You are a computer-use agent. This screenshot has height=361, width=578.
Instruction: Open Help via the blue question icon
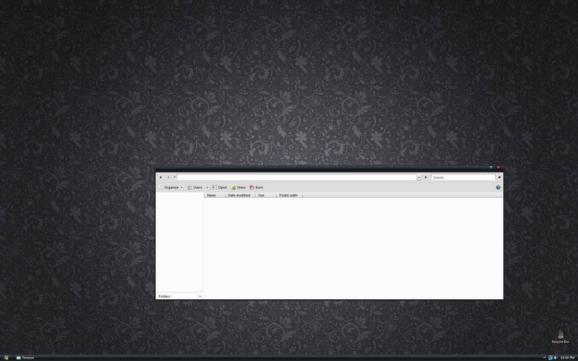(x=498, y=187)
